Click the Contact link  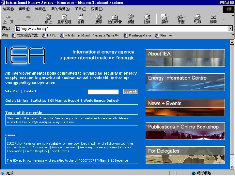pyautogui.click(x=30, y=91)
